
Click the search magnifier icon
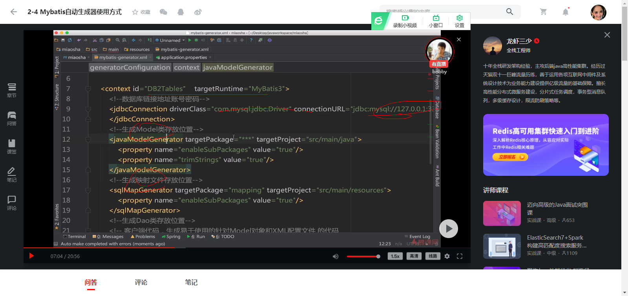coord(509,12)
